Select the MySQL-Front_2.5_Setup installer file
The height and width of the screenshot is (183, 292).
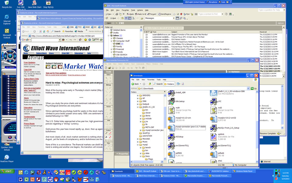(x=224, y=128)
